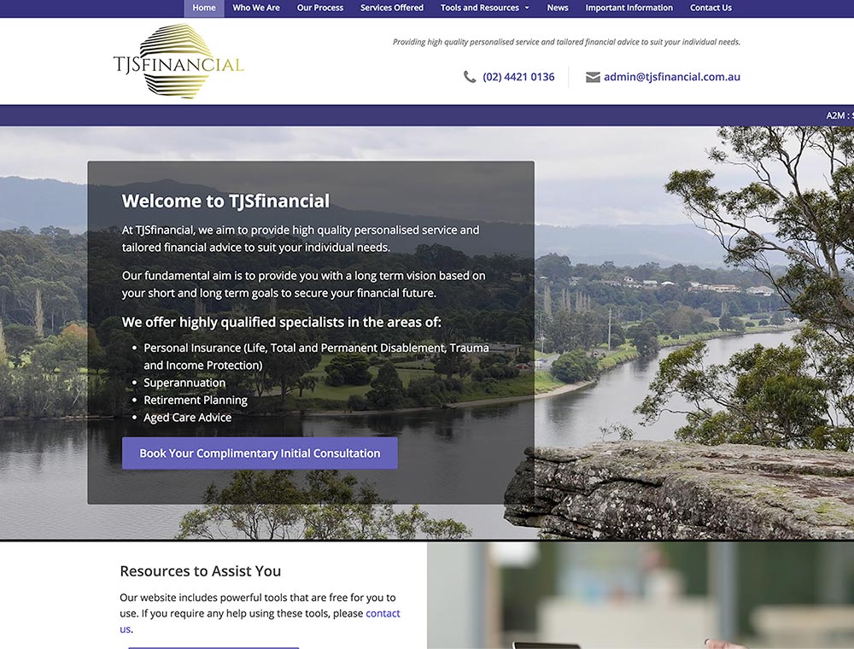
Task: Open the News menu item
Action: click(557, 9)
